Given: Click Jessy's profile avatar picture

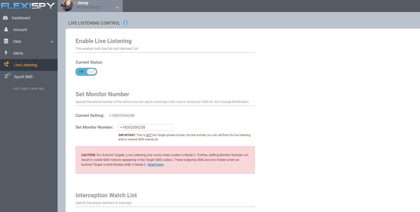Looking at the screenshot, I should click(67, 6).
